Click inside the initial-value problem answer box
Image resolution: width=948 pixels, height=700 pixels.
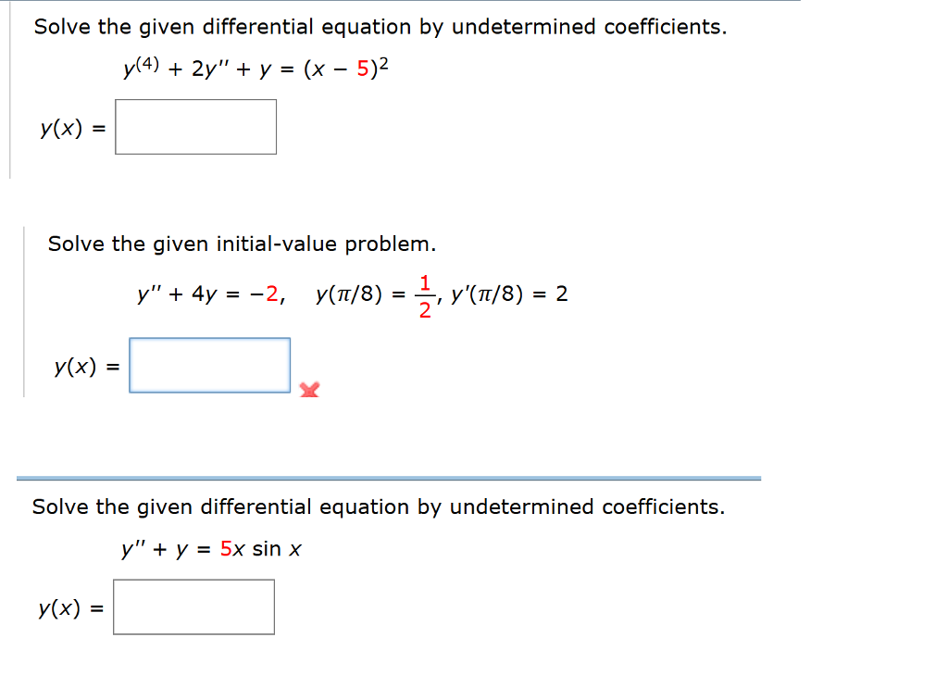click(x=209, y=365)
